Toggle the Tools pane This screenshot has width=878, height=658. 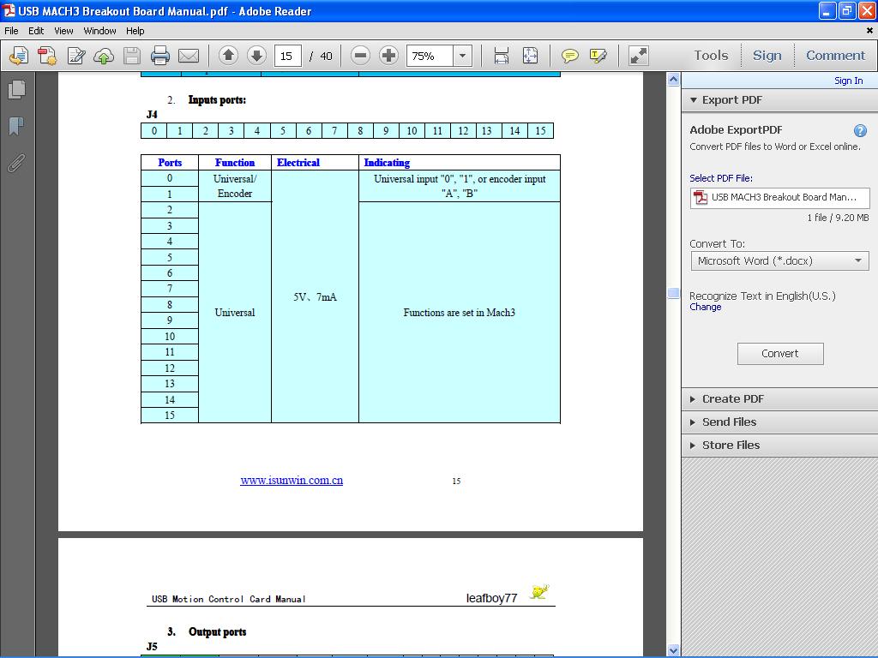tap(711, 56)
